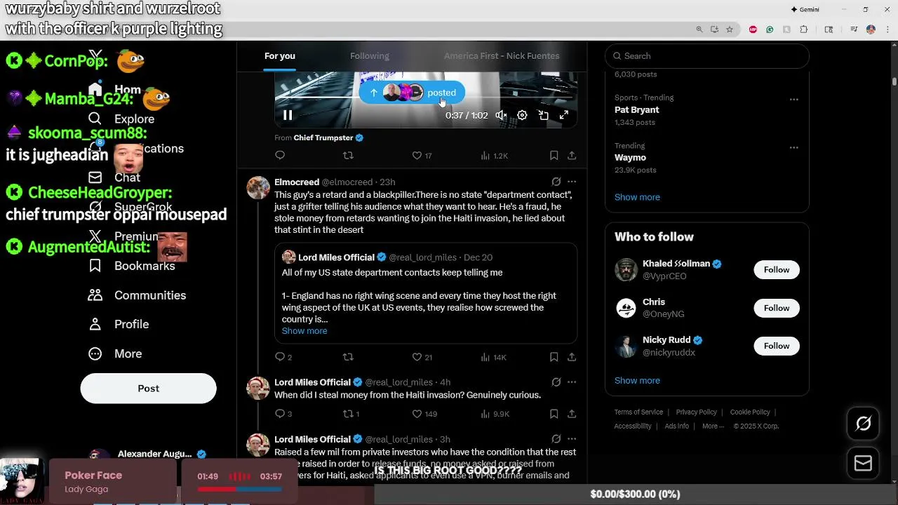Repost Lord Miles post with 1 repost
Image resolution: width=898 pixels, height=505 pixels.
click(x=351, y=414)
